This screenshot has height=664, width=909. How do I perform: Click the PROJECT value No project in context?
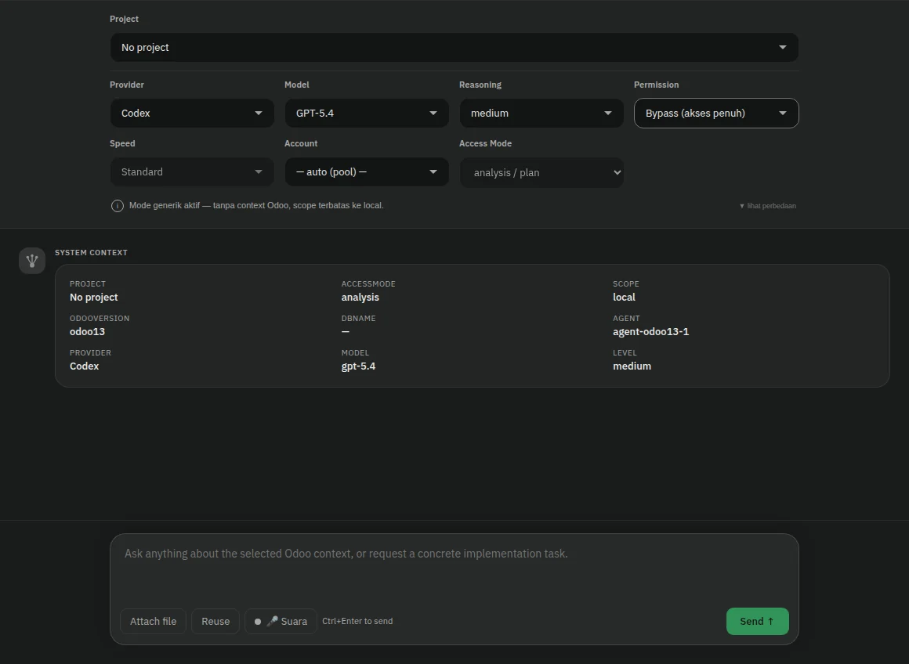coord(93,298)
